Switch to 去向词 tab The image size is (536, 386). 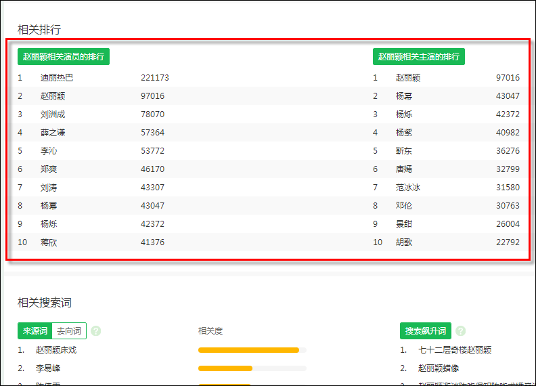click(x=69, y=331)
